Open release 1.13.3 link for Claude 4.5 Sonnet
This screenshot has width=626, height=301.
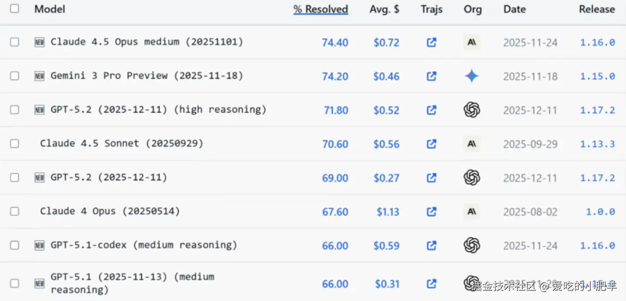[597, 144]
